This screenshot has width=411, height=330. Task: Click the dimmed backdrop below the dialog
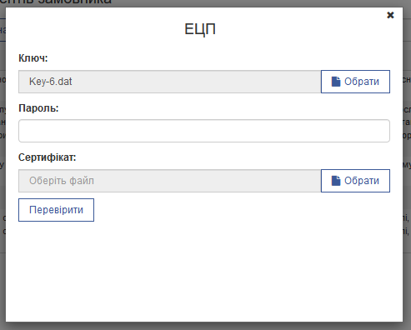206,326
